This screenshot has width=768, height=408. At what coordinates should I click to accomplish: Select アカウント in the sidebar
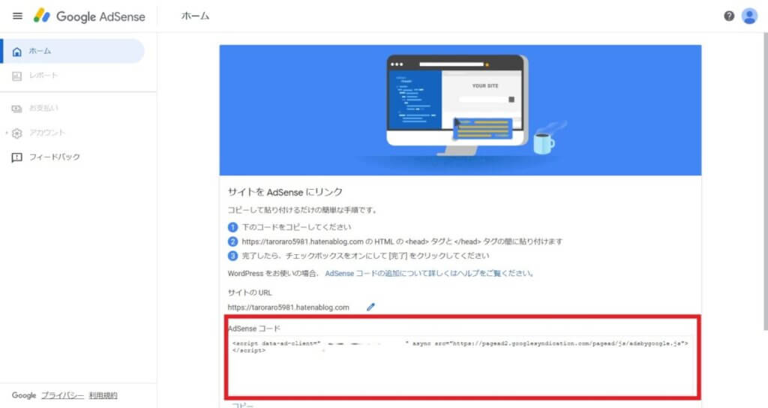46,132
